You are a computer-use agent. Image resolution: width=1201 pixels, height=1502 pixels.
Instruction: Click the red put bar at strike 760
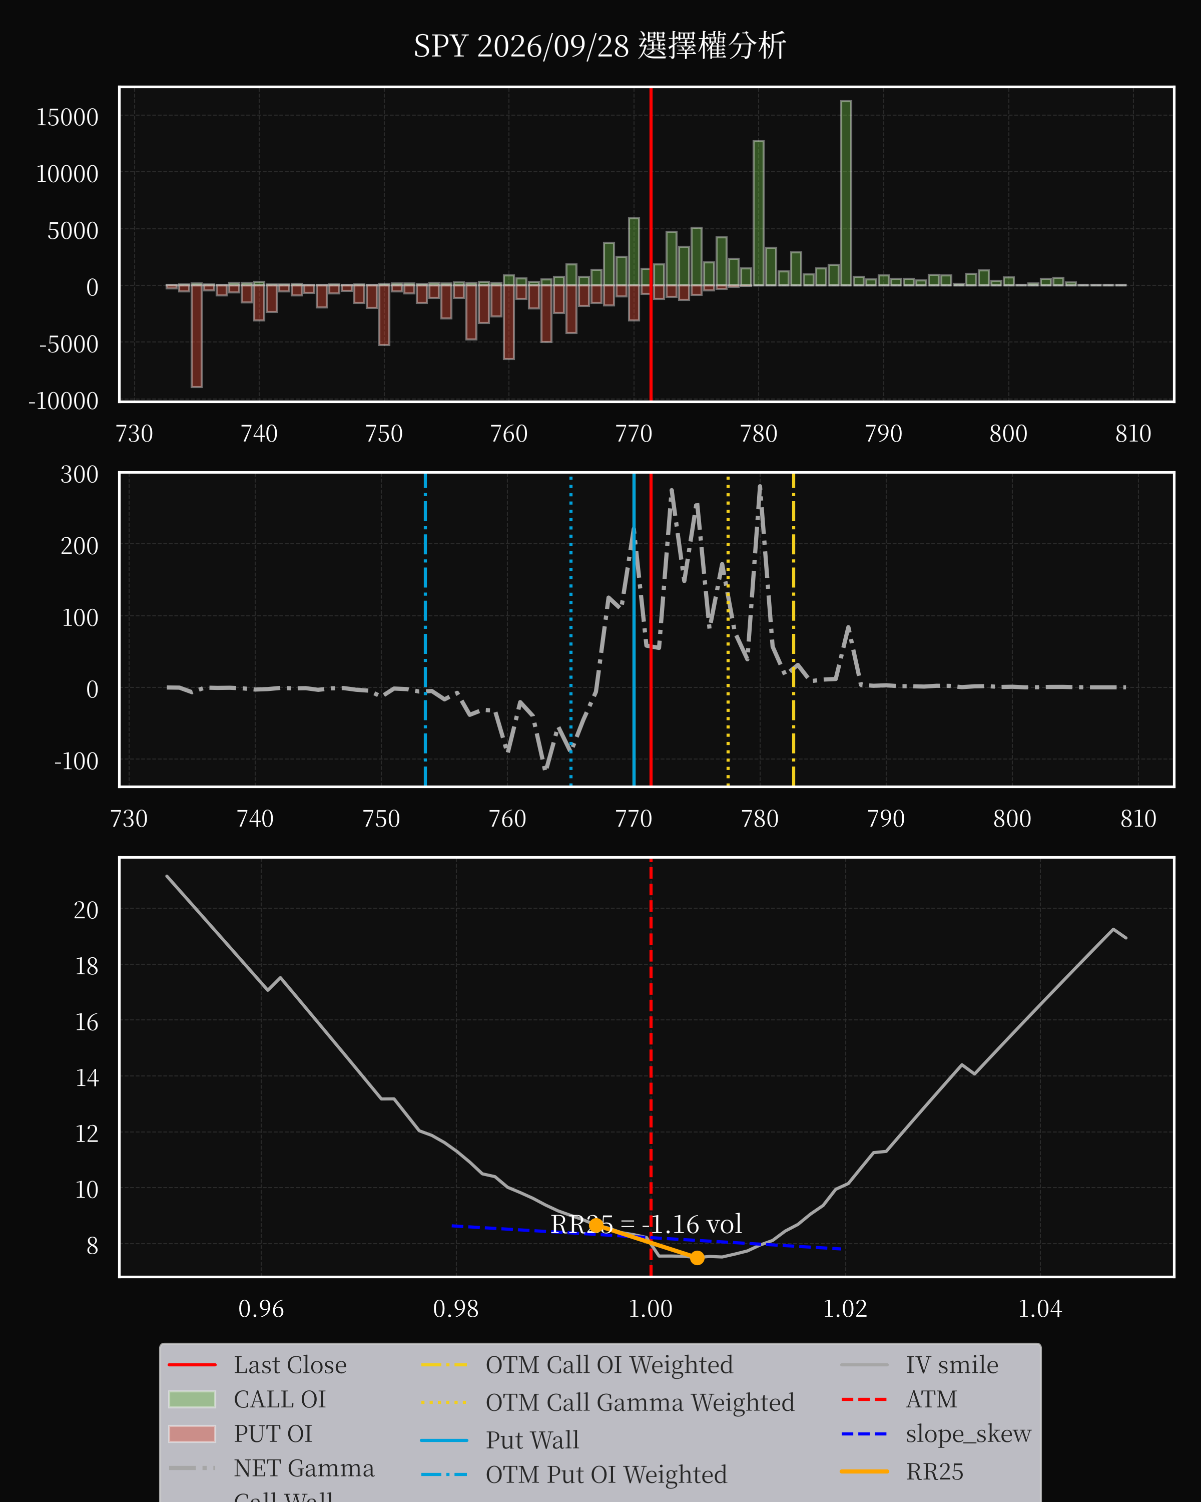509,322
